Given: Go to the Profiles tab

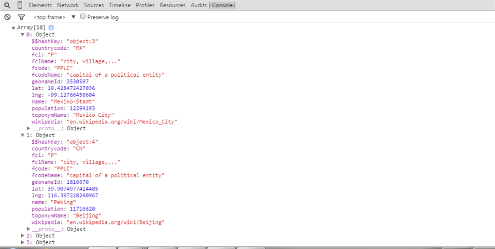Looking at the screenshot, I should point(145,5).
